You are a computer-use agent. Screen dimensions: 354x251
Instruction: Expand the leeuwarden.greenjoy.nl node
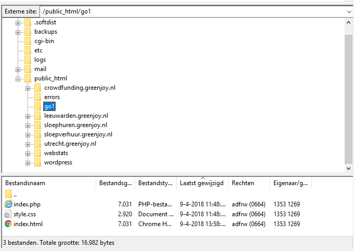28,116
